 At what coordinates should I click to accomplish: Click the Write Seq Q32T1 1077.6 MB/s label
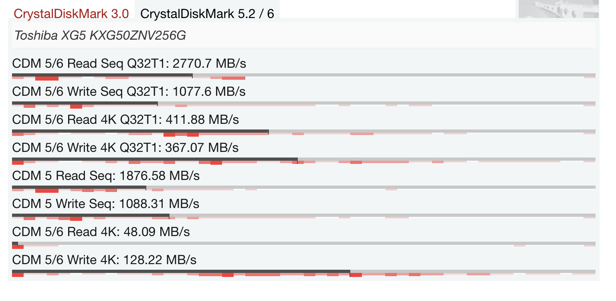point(129,92)
